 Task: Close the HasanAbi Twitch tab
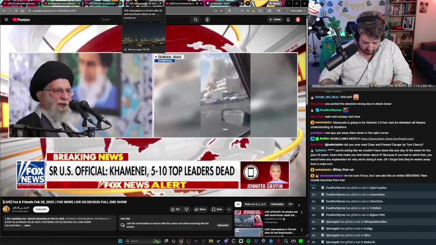241,3
